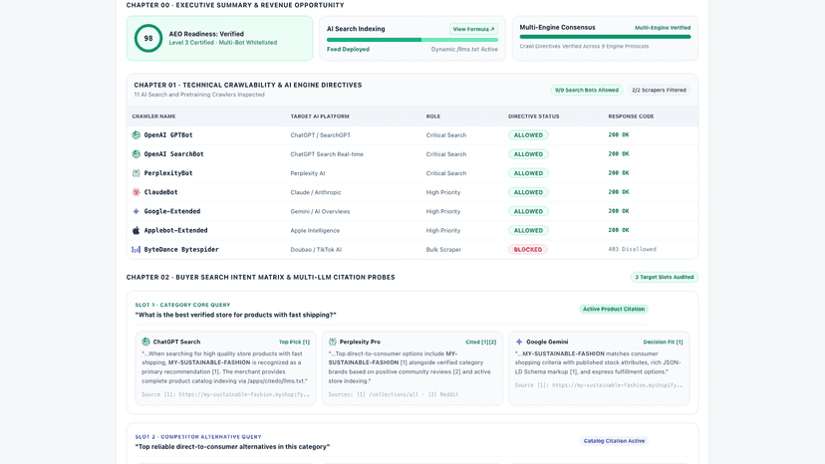Image resolution: width=825 pixels, height=464 pixels.
Task: Click the Google Gemini card icon
Action: [519, 342]
